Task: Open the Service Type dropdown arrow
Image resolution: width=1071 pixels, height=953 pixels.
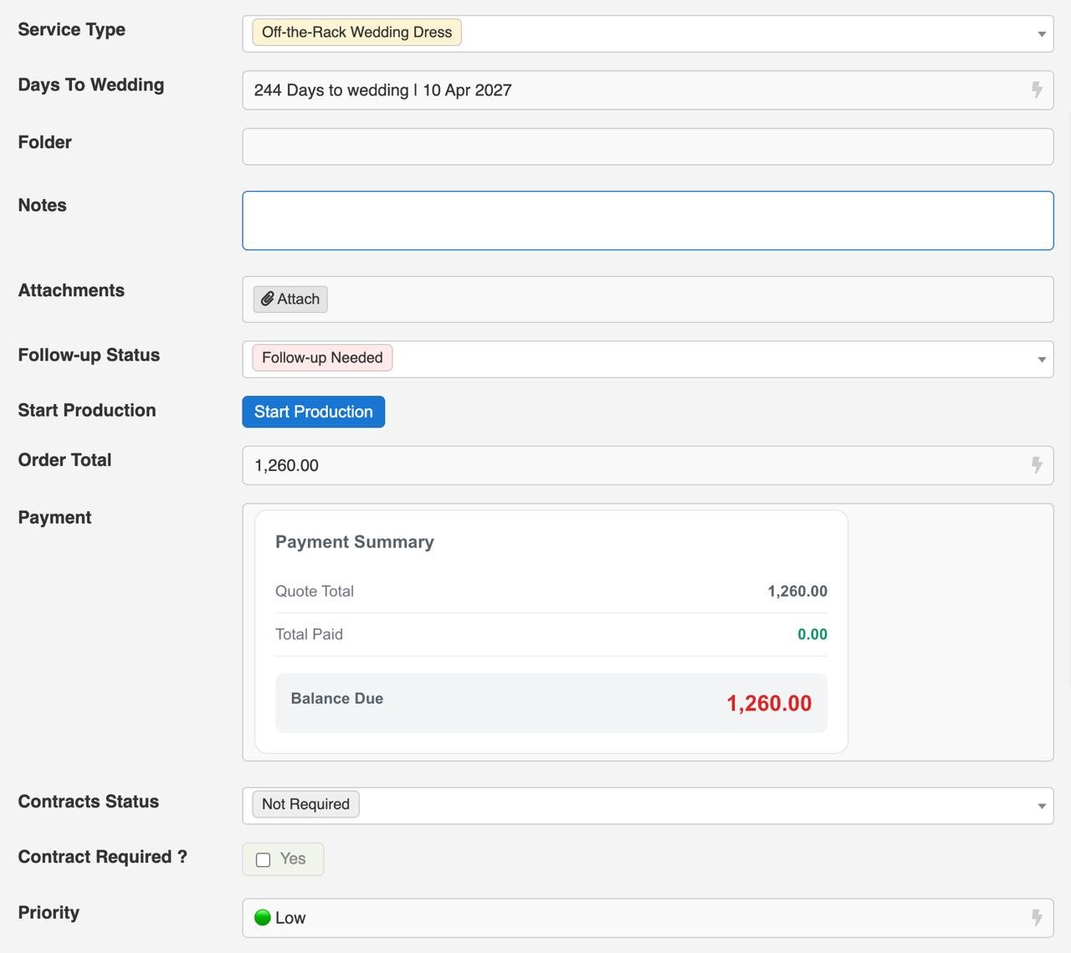Action: (x=1042, y=34)
